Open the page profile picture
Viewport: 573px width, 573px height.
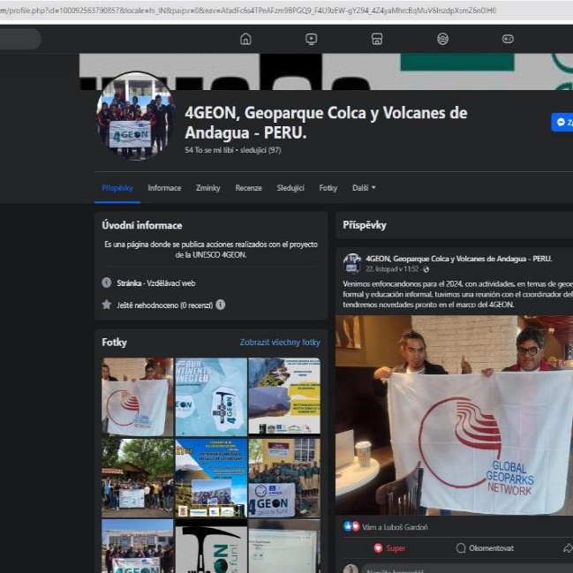point(135,116)
